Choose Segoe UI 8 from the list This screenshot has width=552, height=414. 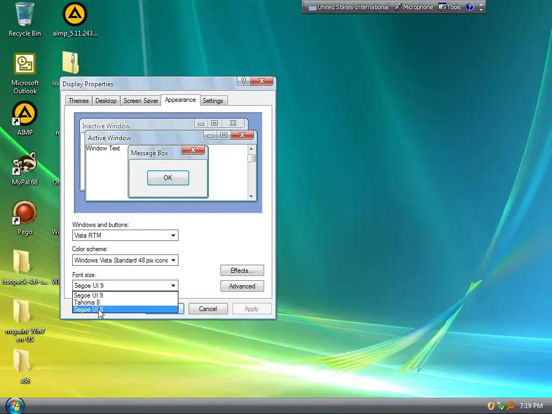[125, 309]
